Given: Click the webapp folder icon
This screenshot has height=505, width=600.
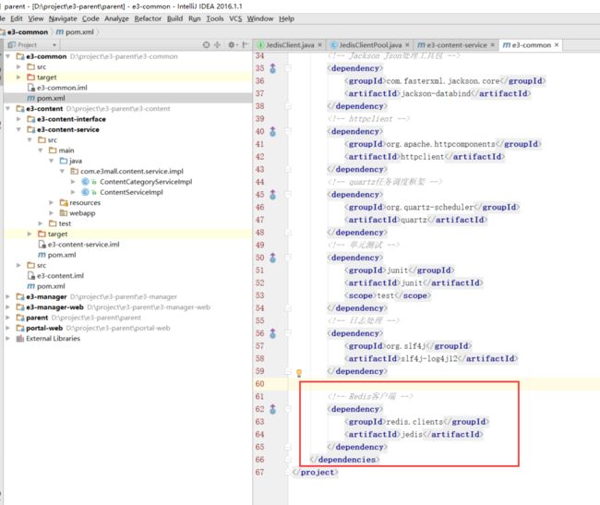Looking at the screenshot, I should (x=64, y=213).
